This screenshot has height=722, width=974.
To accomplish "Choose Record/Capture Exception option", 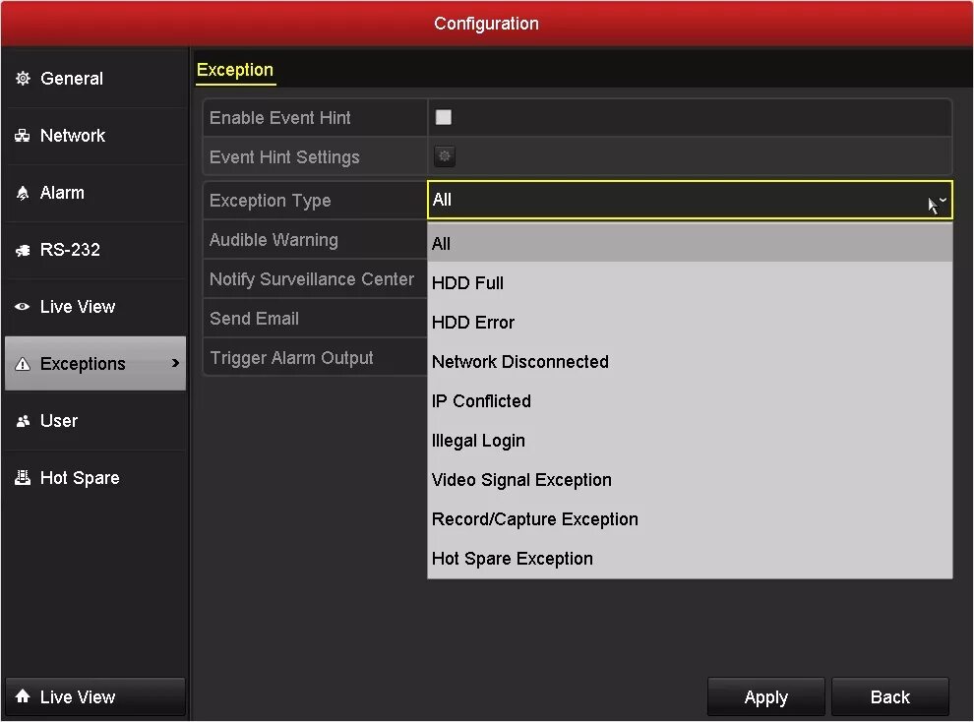I will 690,519.
